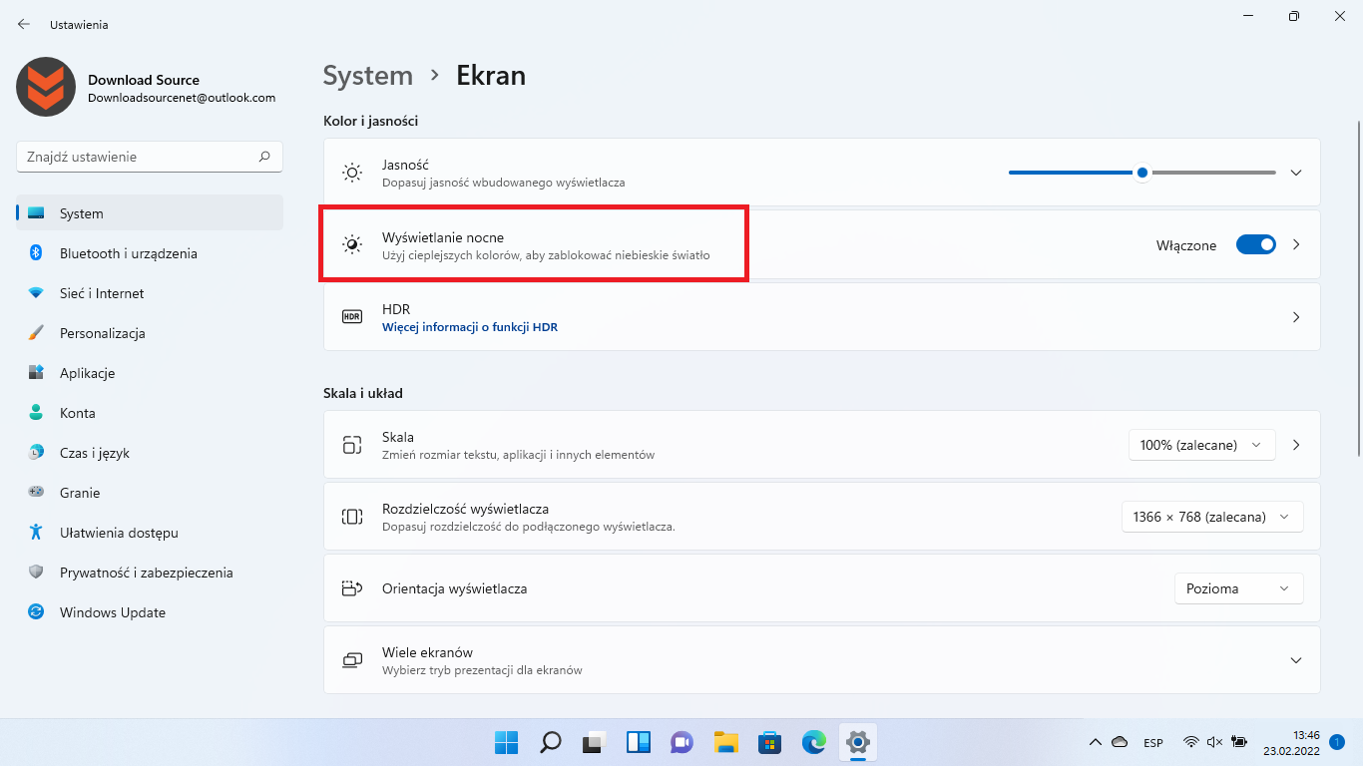Viewport: 1363px width, 766px height.
Task: Click the Wiele ekranów monitors icon
Action: 352,660
